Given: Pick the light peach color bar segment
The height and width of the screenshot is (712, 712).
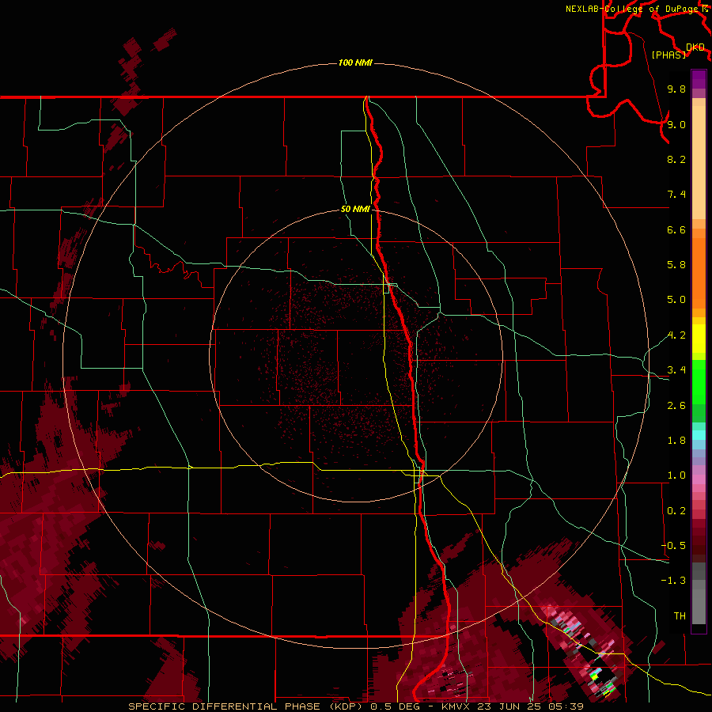Looking at the screenshot, I should point(699,162).
